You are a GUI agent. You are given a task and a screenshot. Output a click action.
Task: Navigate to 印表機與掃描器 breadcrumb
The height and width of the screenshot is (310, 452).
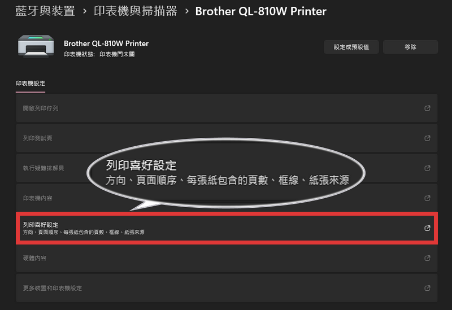point(135,11)
